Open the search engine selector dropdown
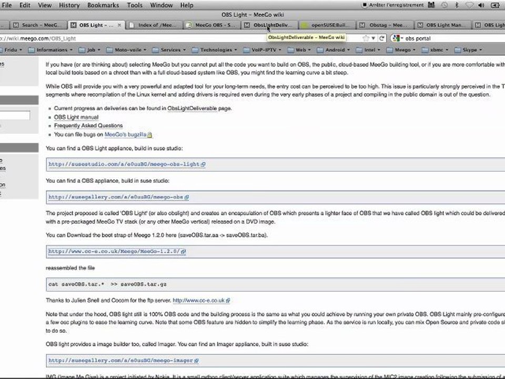Viewport: 505px width, 379px height. 398,38
